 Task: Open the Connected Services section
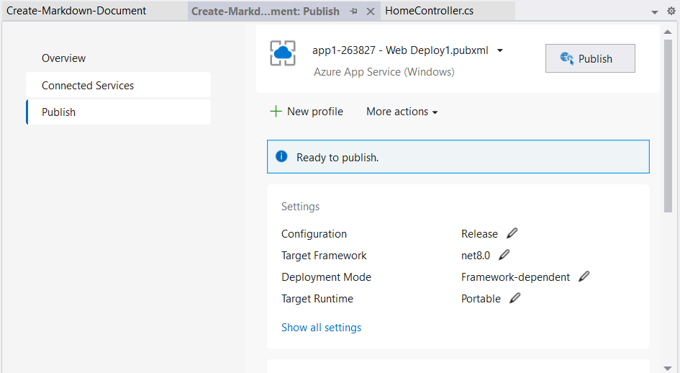click(x=119, y=85)
